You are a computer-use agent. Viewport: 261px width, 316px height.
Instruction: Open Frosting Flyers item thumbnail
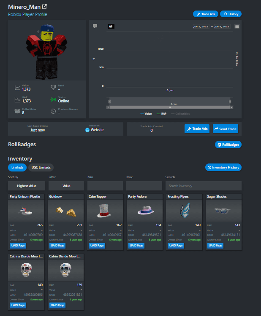[184, 211]
